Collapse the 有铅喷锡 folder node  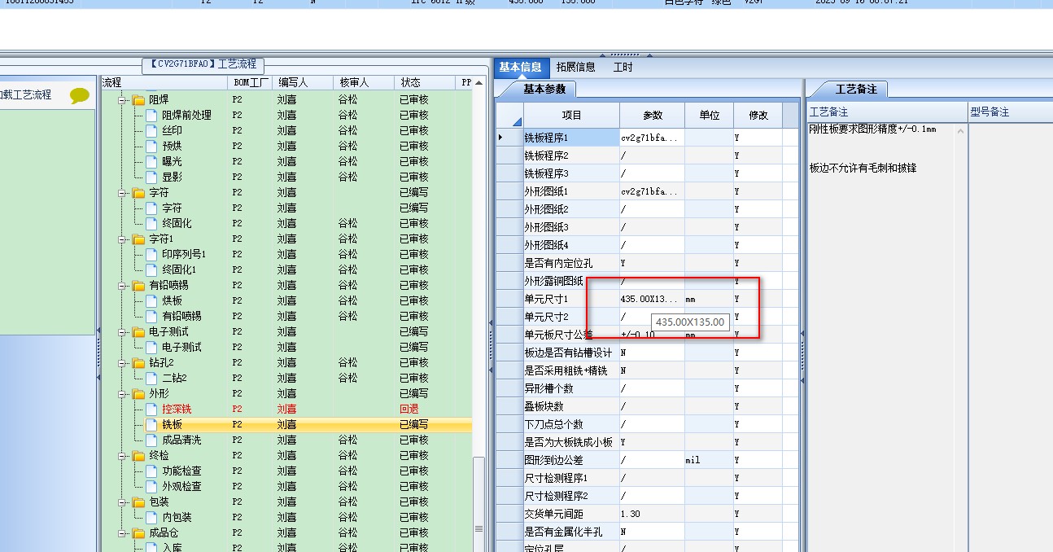click(x=123, y=286)
